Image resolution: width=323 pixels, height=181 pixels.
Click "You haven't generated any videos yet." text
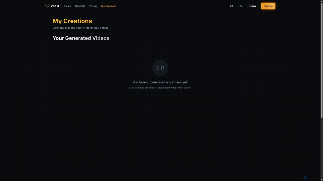(x=160, y=82)
